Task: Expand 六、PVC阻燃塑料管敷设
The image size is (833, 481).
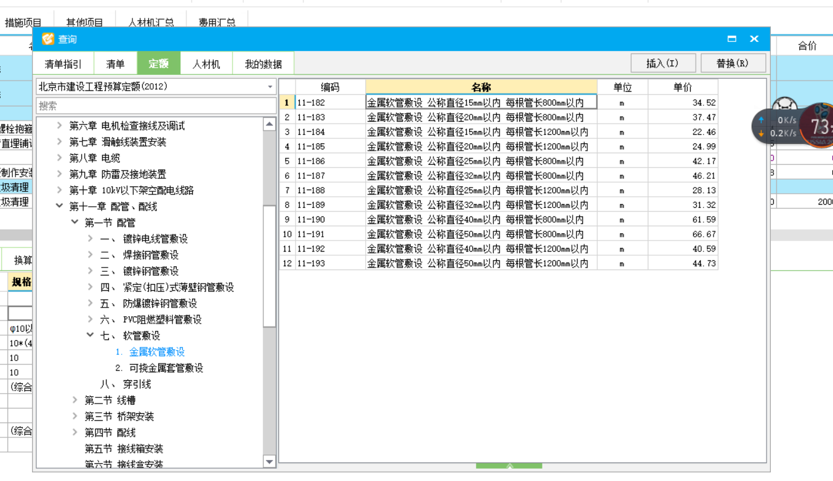Action: (91, 319)
